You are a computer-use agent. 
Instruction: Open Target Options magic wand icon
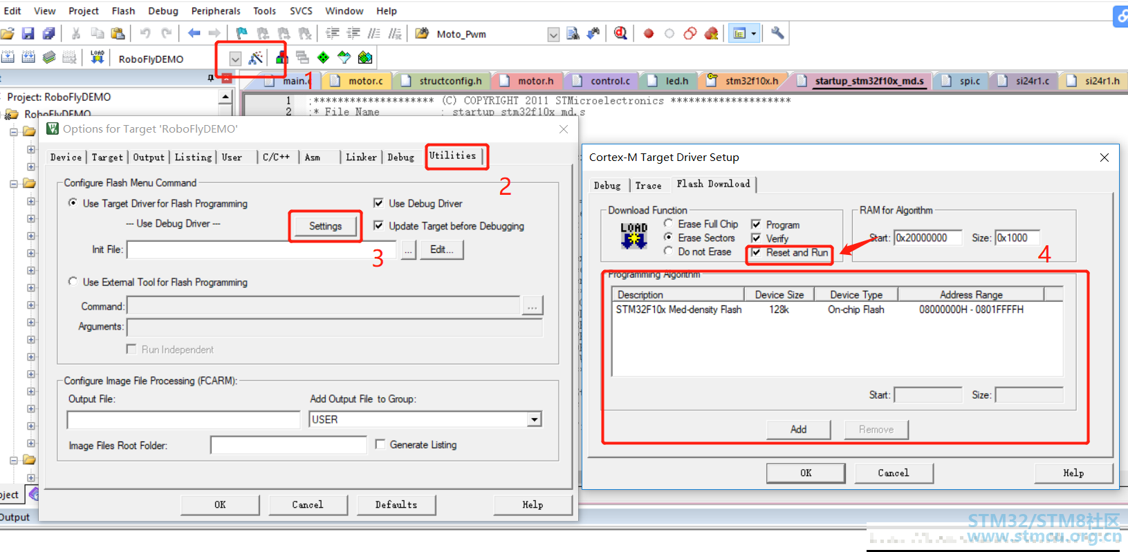(x=256, y=58)
